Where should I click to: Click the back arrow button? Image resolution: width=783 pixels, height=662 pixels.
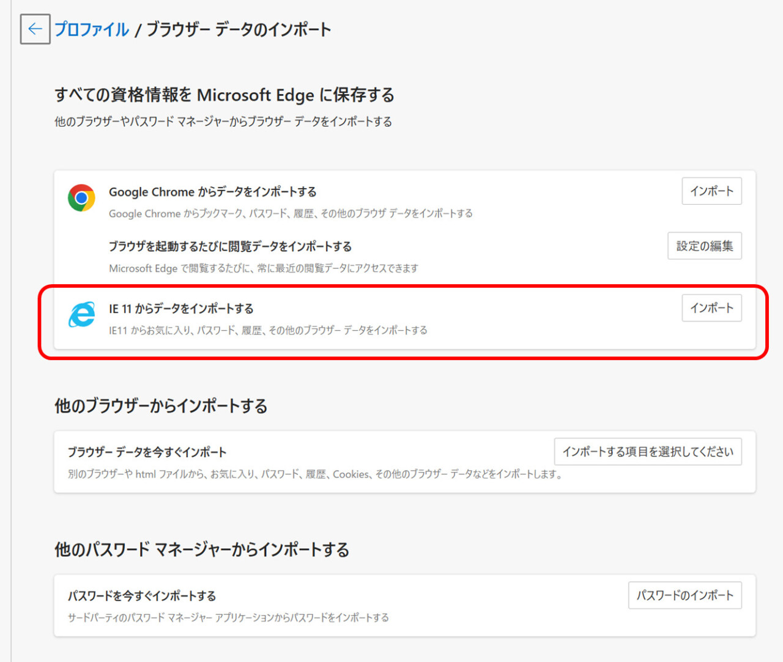point(35,29)
